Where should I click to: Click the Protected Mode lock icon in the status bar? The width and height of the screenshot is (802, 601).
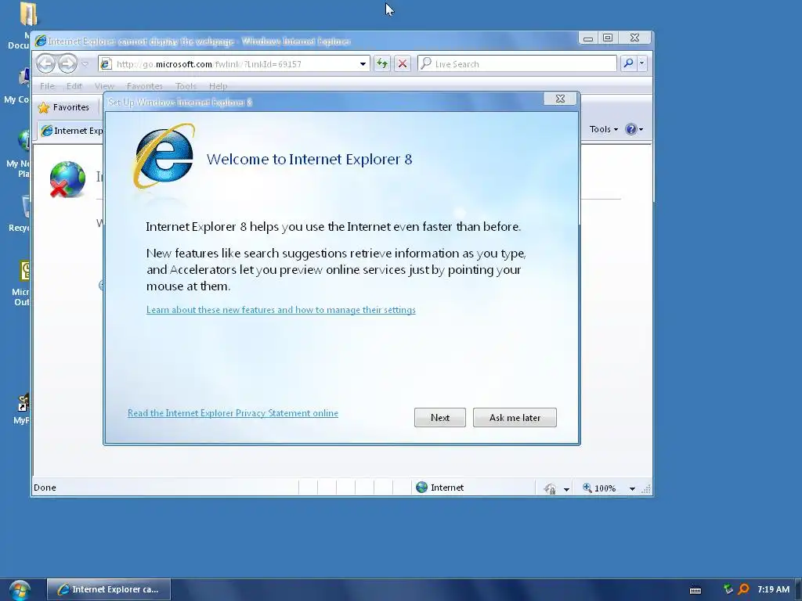550,488
